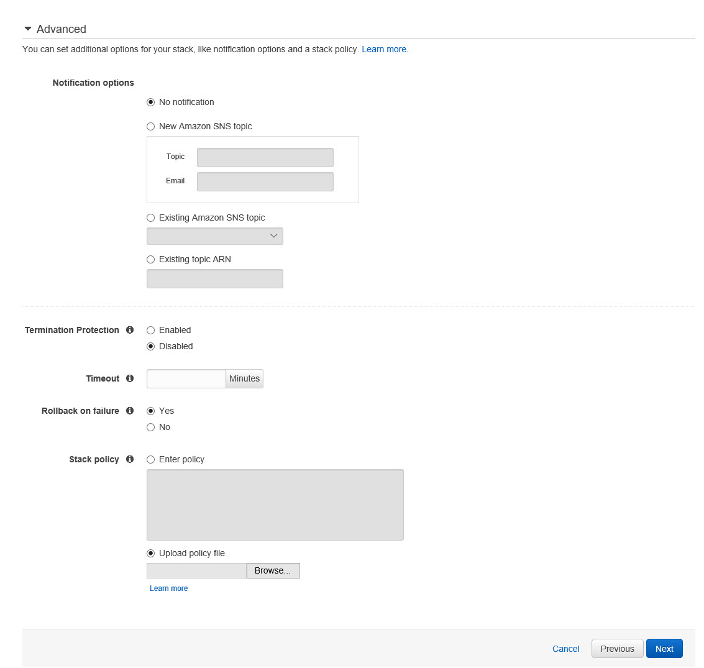The height and width of the screenshot is (668, 704).
Task: Click the Rollback on failure info icon
Action: 130,411
